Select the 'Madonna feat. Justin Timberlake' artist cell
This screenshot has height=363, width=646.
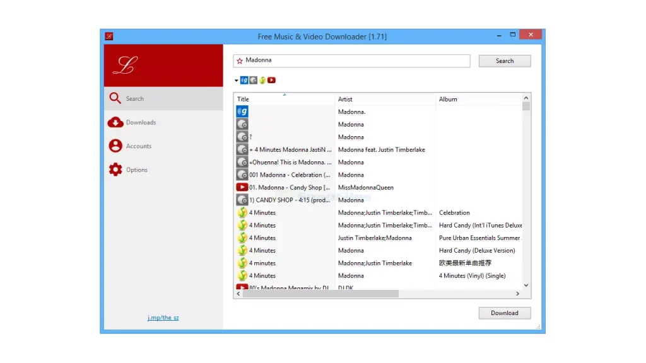pos(382,150)
